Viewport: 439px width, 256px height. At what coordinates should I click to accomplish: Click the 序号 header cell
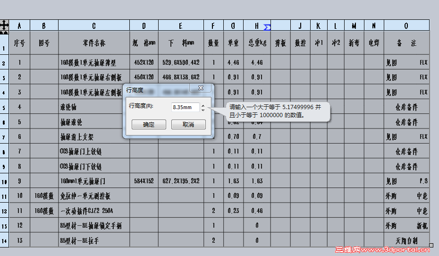pos(19,43)
